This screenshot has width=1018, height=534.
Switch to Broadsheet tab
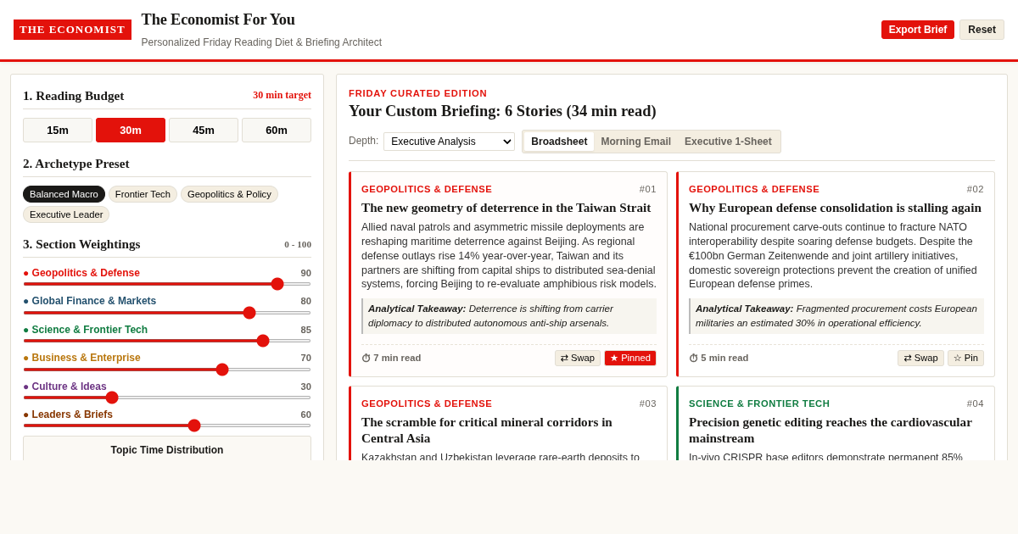tap(559, 142)
